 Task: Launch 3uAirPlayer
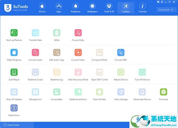point(14,72)
